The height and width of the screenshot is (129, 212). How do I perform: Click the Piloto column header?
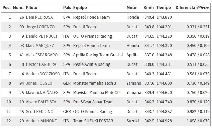click(31, 8)
